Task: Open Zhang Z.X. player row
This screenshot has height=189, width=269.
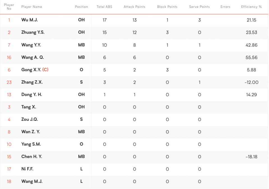Action: [32, 82]
